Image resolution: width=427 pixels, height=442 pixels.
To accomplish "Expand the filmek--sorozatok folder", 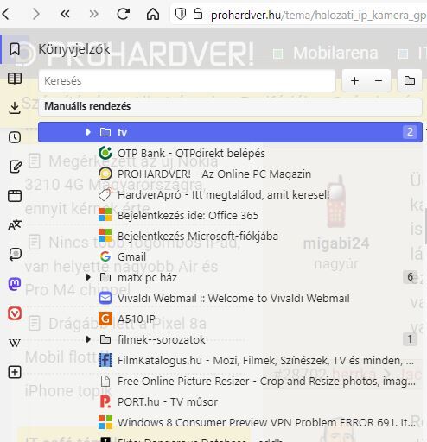I will click(x=88, y=339).
